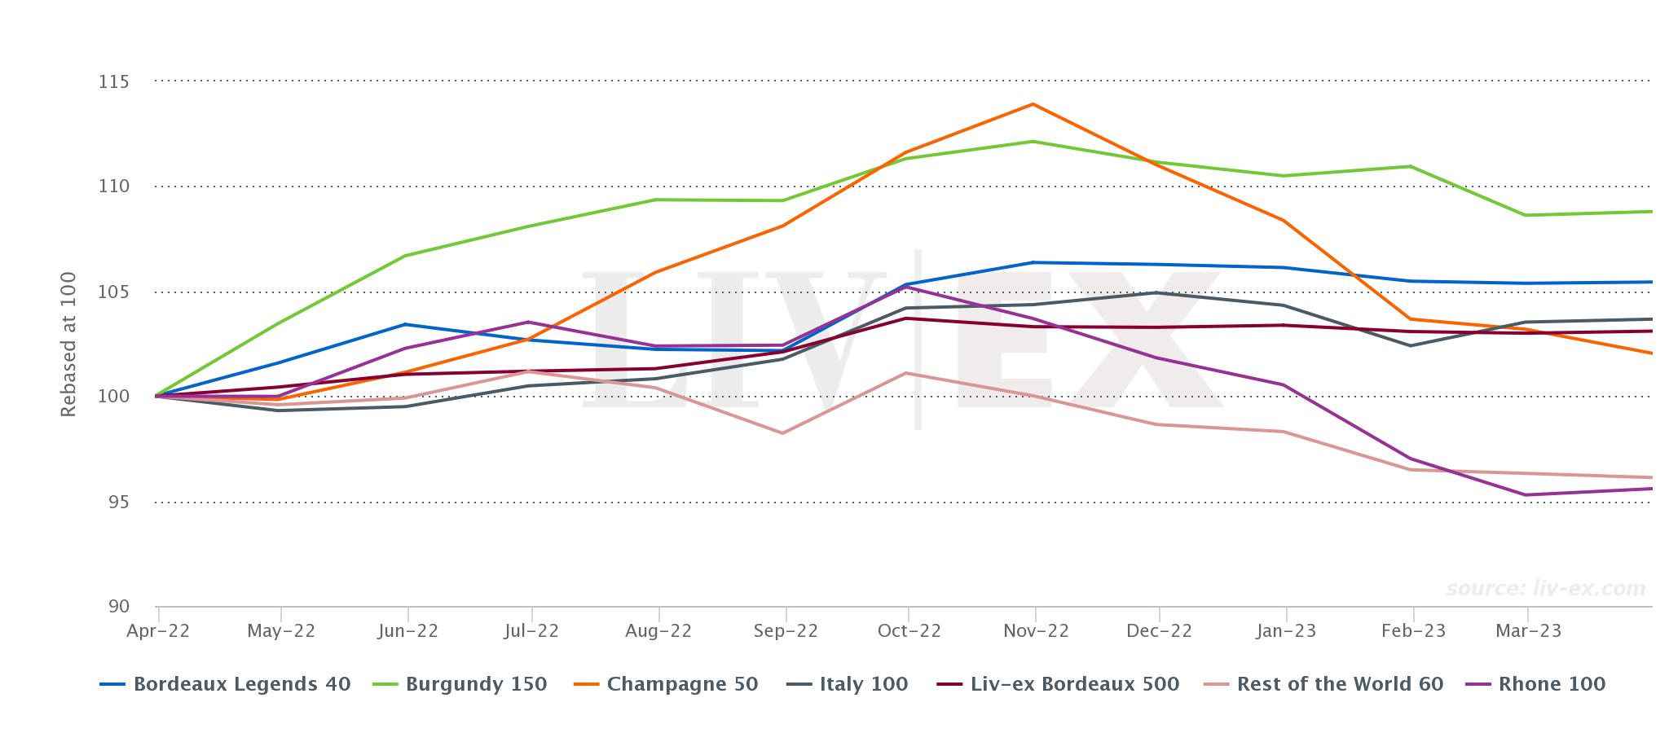
Task: Hide the Champagne 50 series via legend
Action: tap(666, 684)
